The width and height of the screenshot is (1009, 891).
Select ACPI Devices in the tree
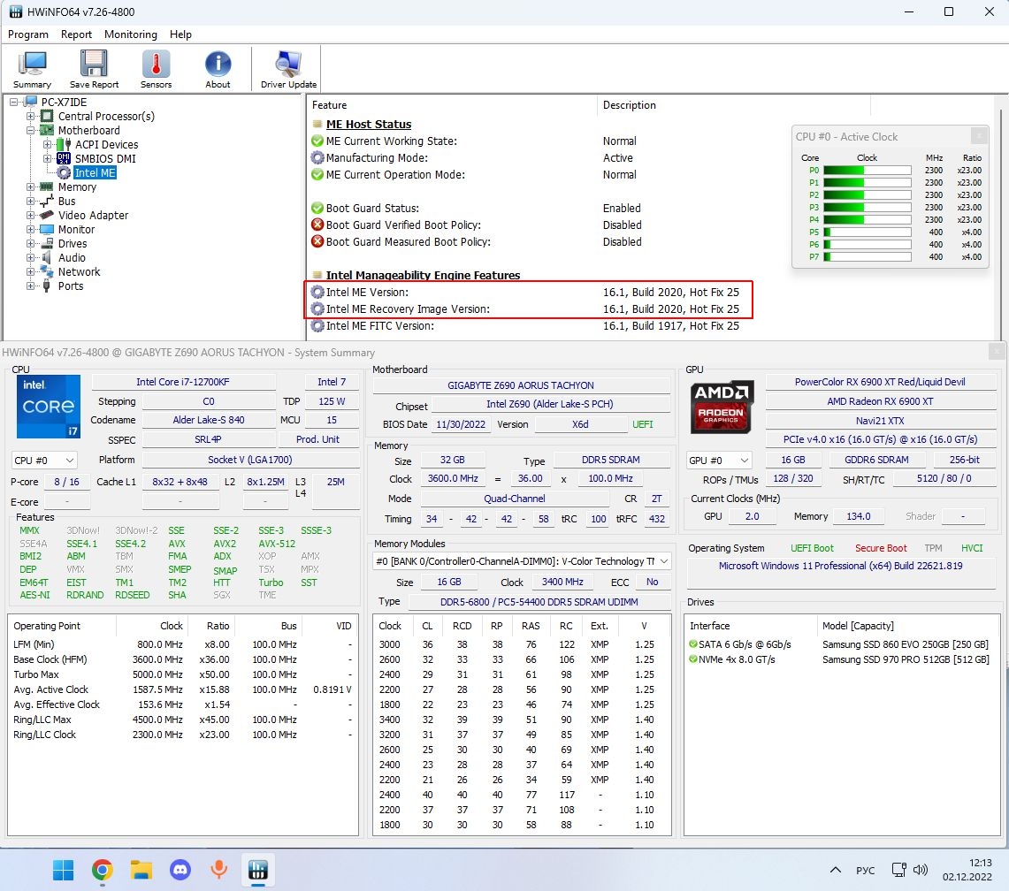106,144
